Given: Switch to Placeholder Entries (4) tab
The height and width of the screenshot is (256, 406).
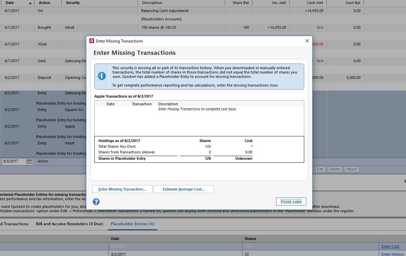Looking at the screenshot, I should (x=132, y=224).
